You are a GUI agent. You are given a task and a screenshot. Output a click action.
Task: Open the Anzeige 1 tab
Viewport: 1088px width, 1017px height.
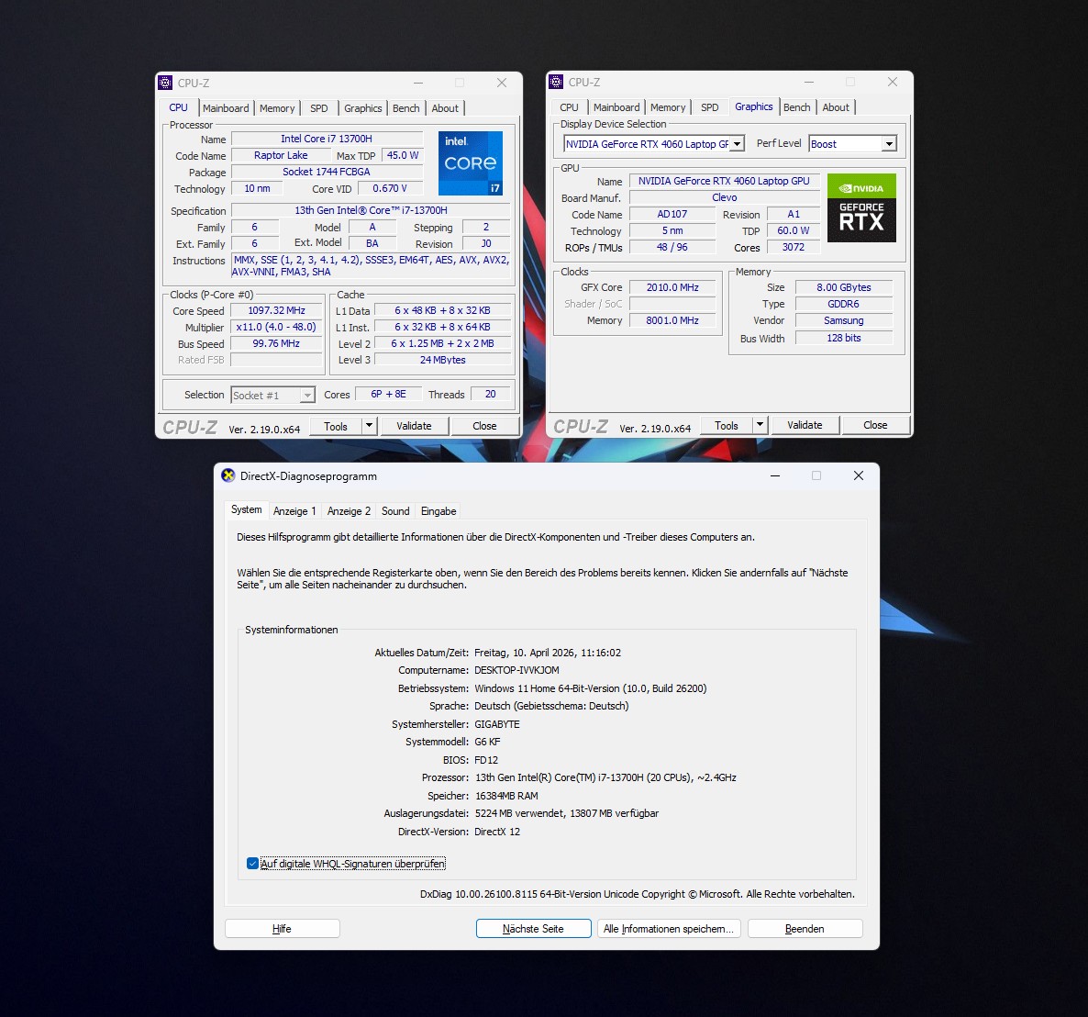point(294,511)
